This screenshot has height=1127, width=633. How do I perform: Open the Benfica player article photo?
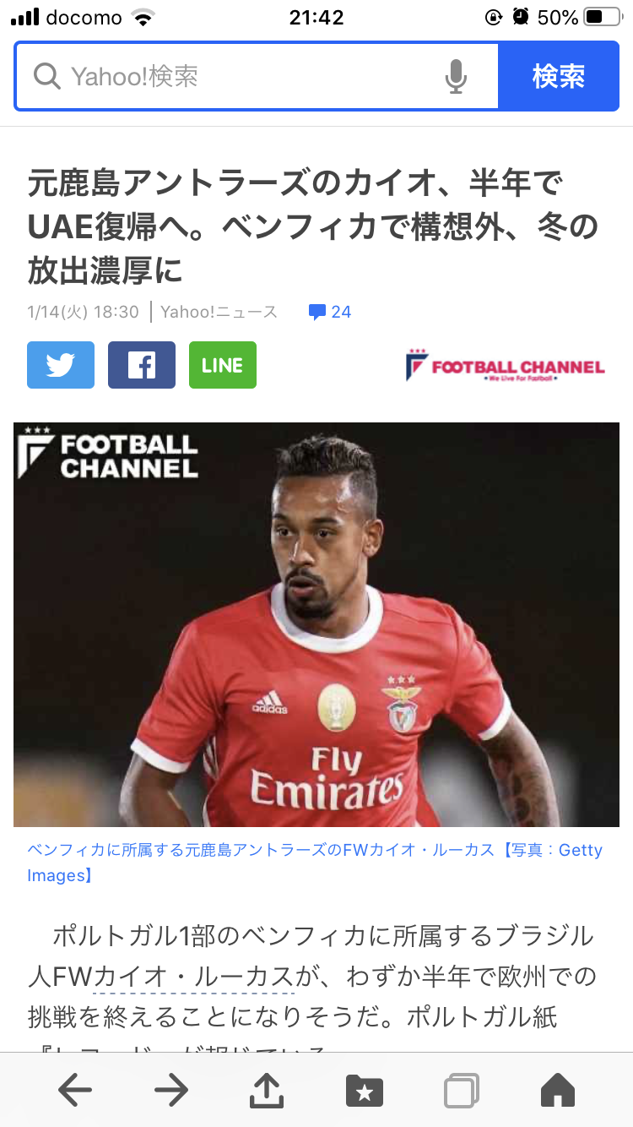316,624
